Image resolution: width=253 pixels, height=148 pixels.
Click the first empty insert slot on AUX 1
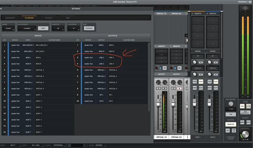pyautogui.click(x=198, y=20)
